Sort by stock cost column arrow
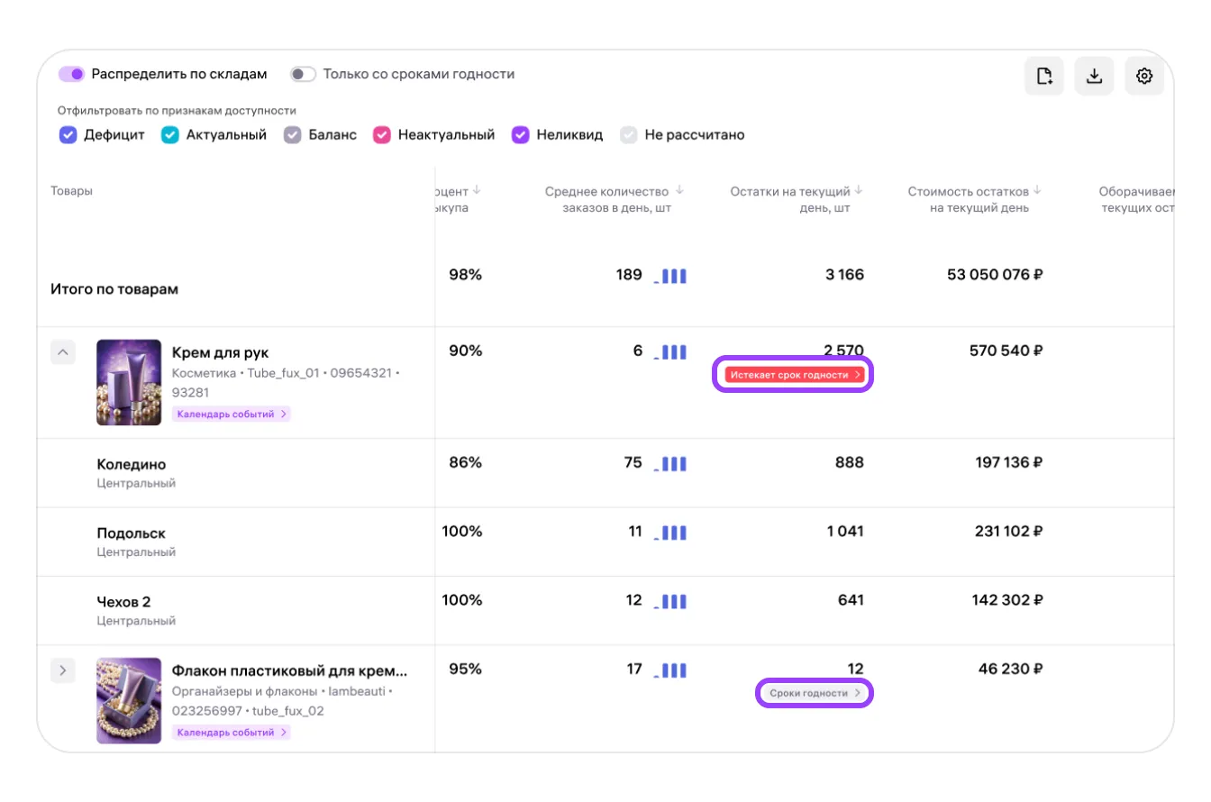Image resolution: width=1211 pixels, height=802 pixels. point(1037,191)
